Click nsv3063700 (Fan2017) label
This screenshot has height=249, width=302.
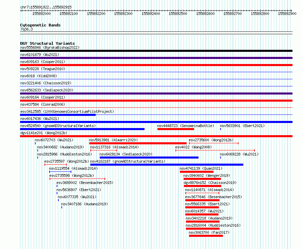pos(209,232)
